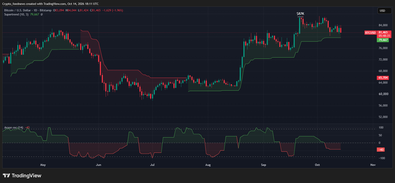Select the Aroon osc (14) indicator label
This screenshot has height=183, width=395.
14,128
